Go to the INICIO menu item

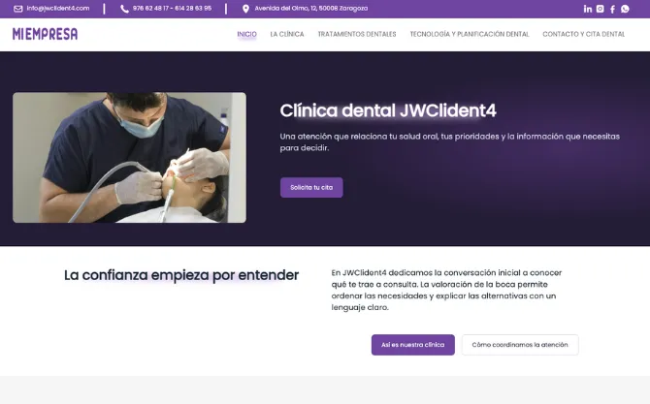click(x=246, y=34)
